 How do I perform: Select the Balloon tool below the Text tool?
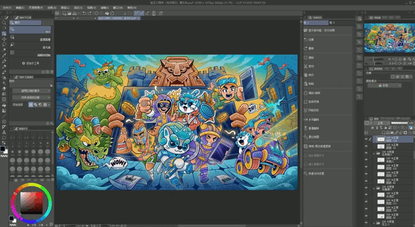click(x=4, y=138)
